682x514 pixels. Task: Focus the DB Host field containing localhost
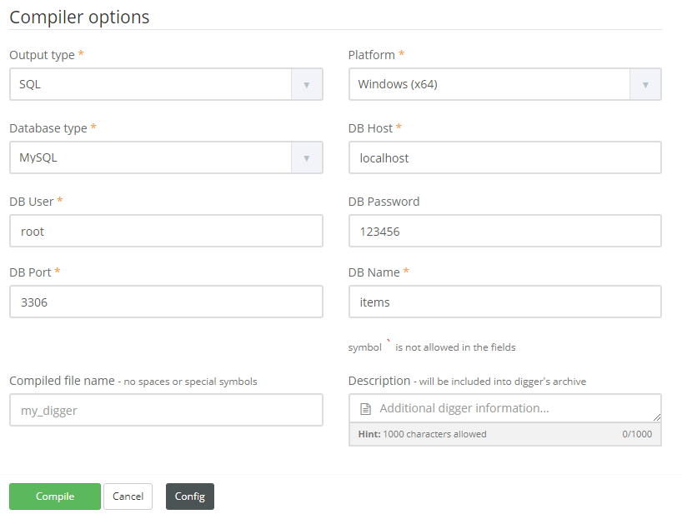(505, 157)
